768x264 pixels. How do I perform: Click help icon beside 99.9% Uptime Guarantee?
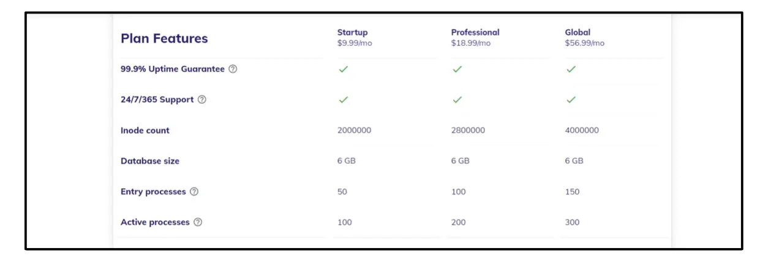pos(233,69)
